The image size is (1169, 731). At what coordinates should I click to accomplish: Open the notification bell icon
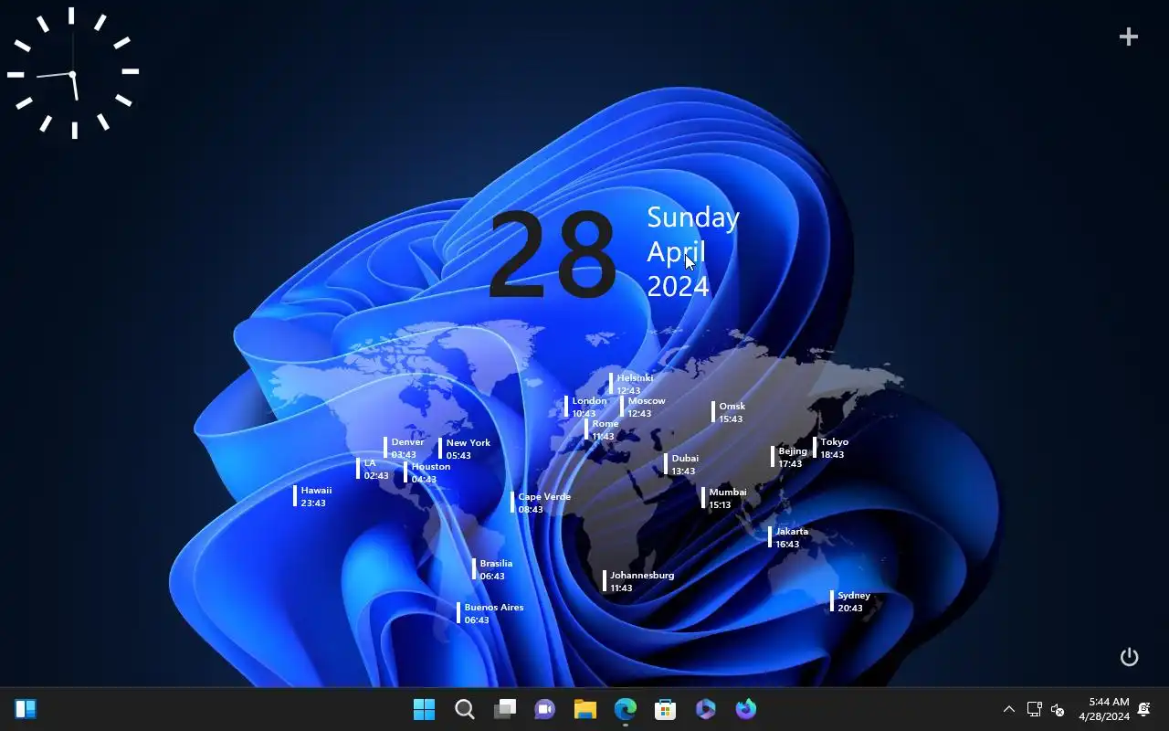1143,709
